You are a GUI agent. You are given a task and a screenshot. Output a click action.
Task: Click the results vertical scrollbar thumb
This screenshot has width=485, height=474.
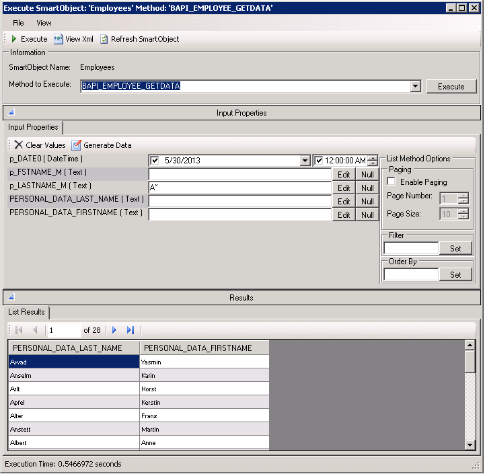point(470,361)
